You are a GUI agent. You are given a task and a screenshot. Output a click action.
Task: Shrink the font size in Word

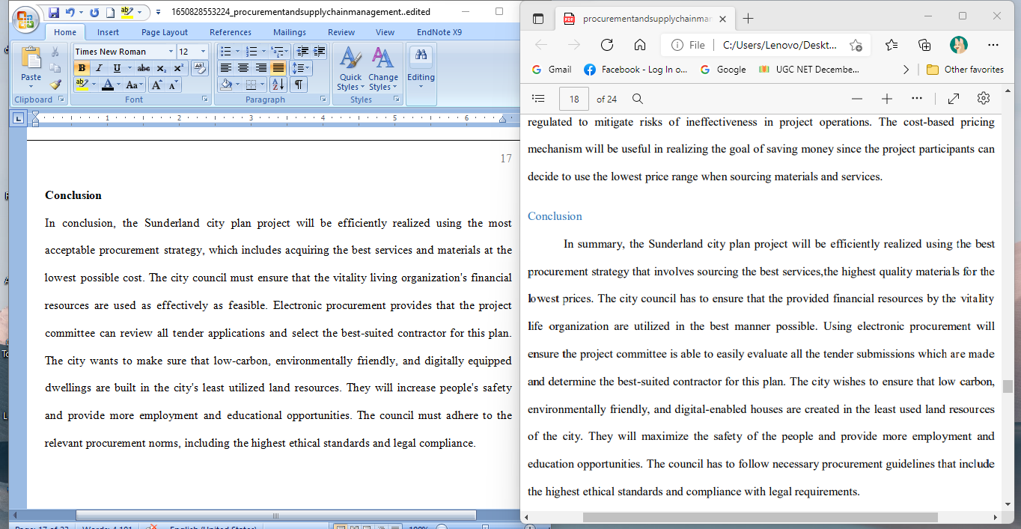173,85
